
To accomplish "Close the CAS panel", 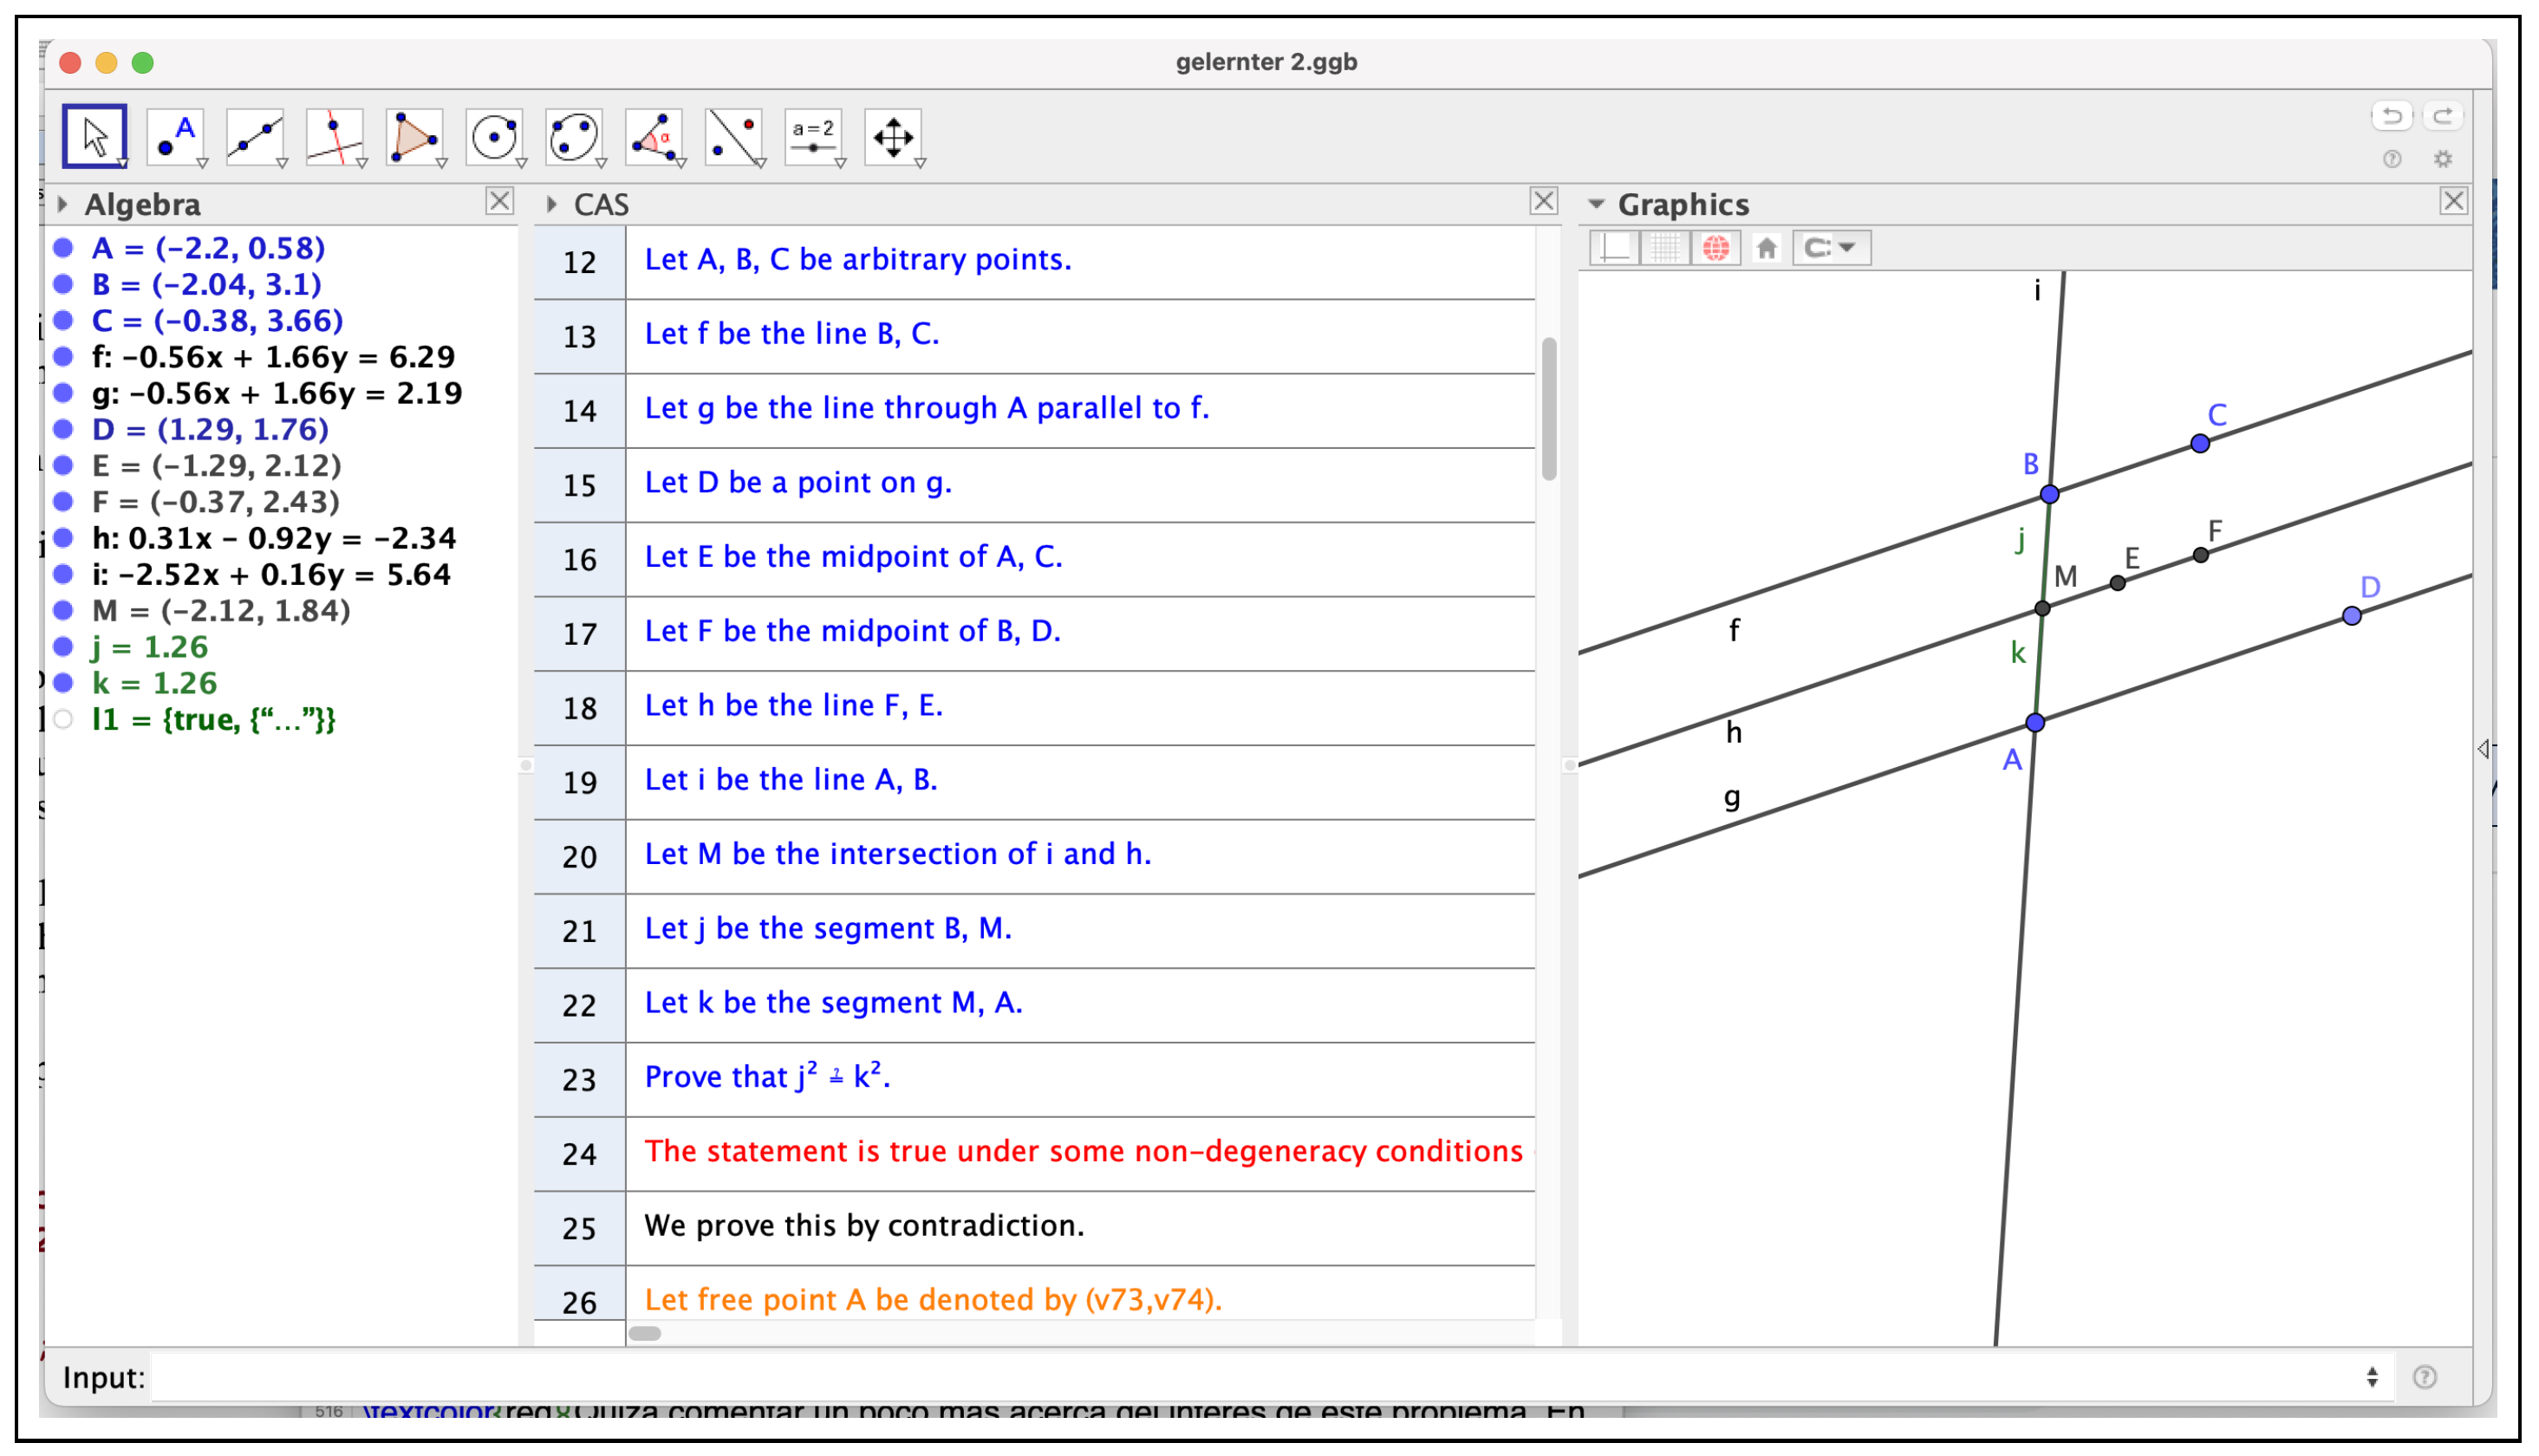I will click(x=1544, y=202).
